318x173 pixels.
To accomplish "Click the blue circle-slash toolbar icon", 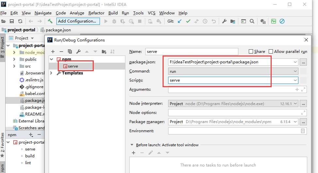I will pyautogui.click(x=282, y=21).
